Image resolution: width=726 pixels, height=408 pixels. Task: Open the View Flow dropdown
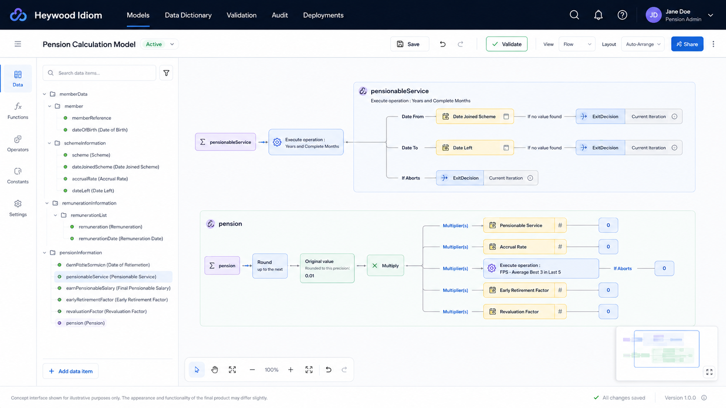pyautogui.click(x=577, y=44)
